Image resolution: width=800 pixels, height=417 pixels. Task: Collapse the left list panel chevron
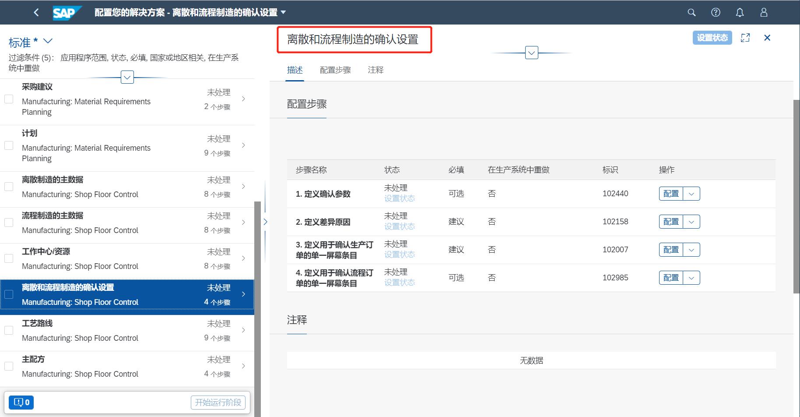tap(265, 222)
